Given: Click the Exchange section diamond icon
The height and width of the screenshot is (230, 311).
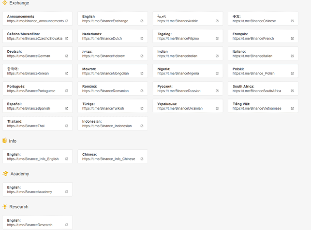Looking at the screenshot, I should click(x=5, y=3).
